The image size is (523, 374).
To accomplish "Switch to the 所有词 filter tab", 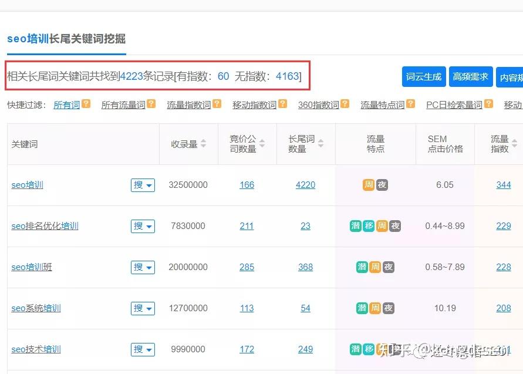I will (66, 105).
